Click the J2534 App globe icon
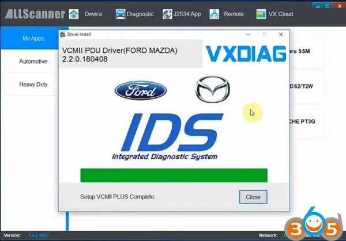 167,14
